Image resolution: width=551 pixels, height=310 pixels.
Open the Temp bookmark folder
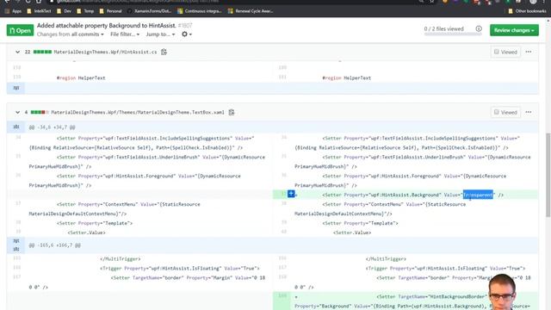coord(85,11)
